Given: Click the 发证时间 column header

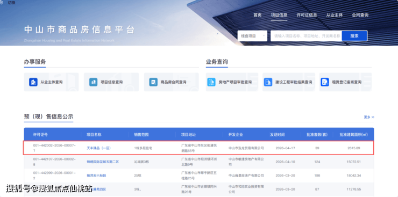Looking at the screenshot, I should pyautogui.click(x=277, y=134).
